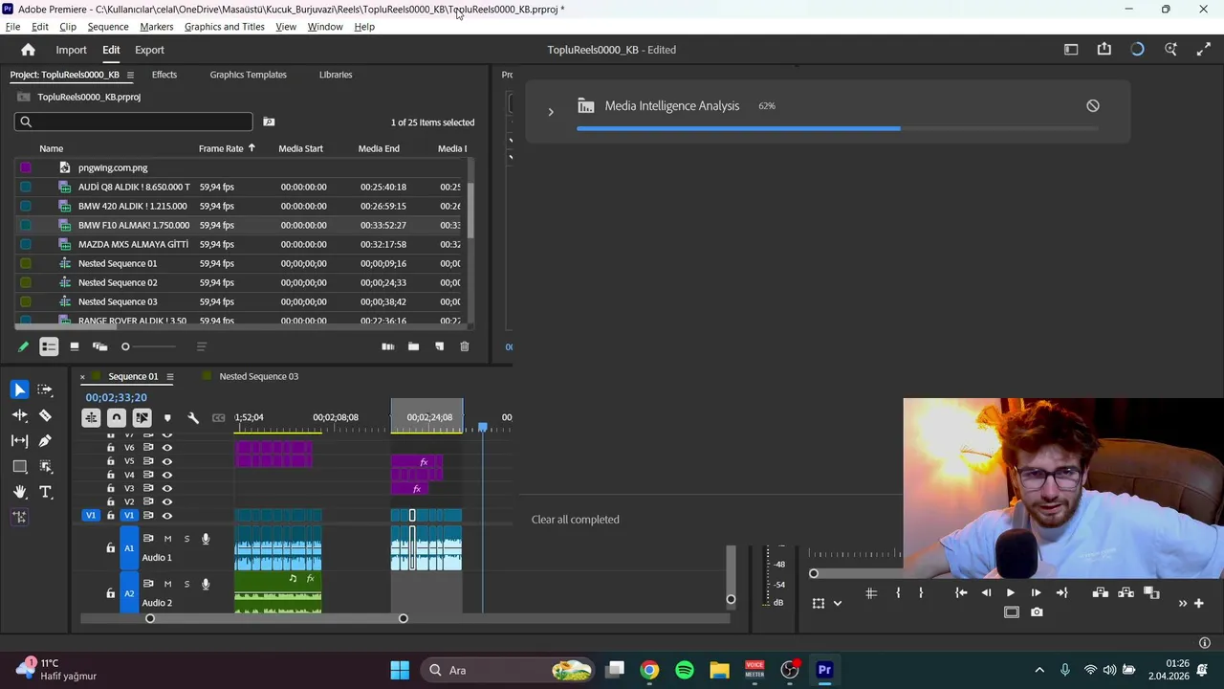Open the Quick Export share icon
The height and width of the screenshot is (689, 1224).
(1104, 50)
